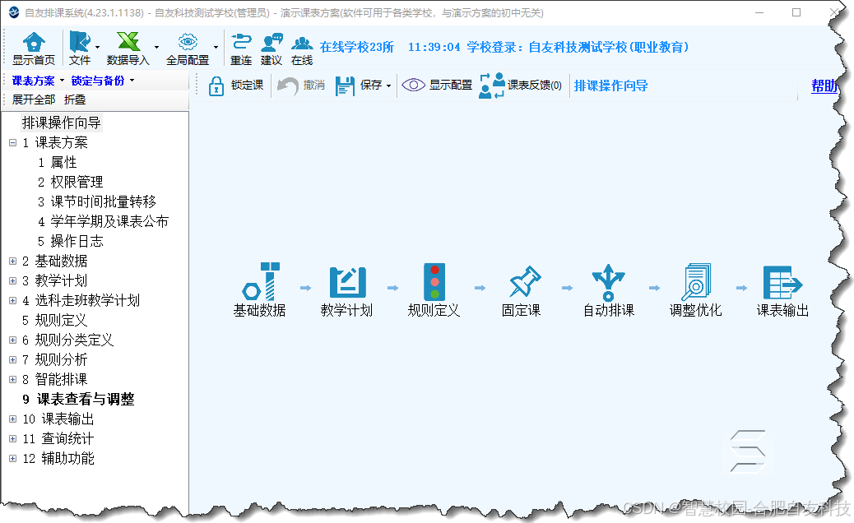Select 排课操作向导 tree root

tap(62, 123)
